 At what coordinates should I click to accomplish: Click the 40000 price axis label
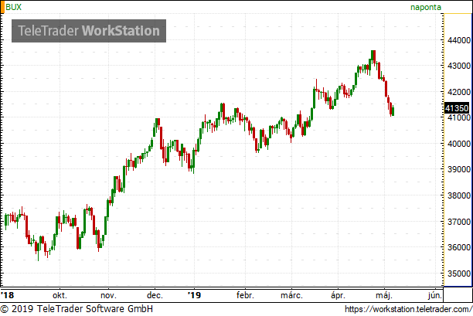click(459, 144)
